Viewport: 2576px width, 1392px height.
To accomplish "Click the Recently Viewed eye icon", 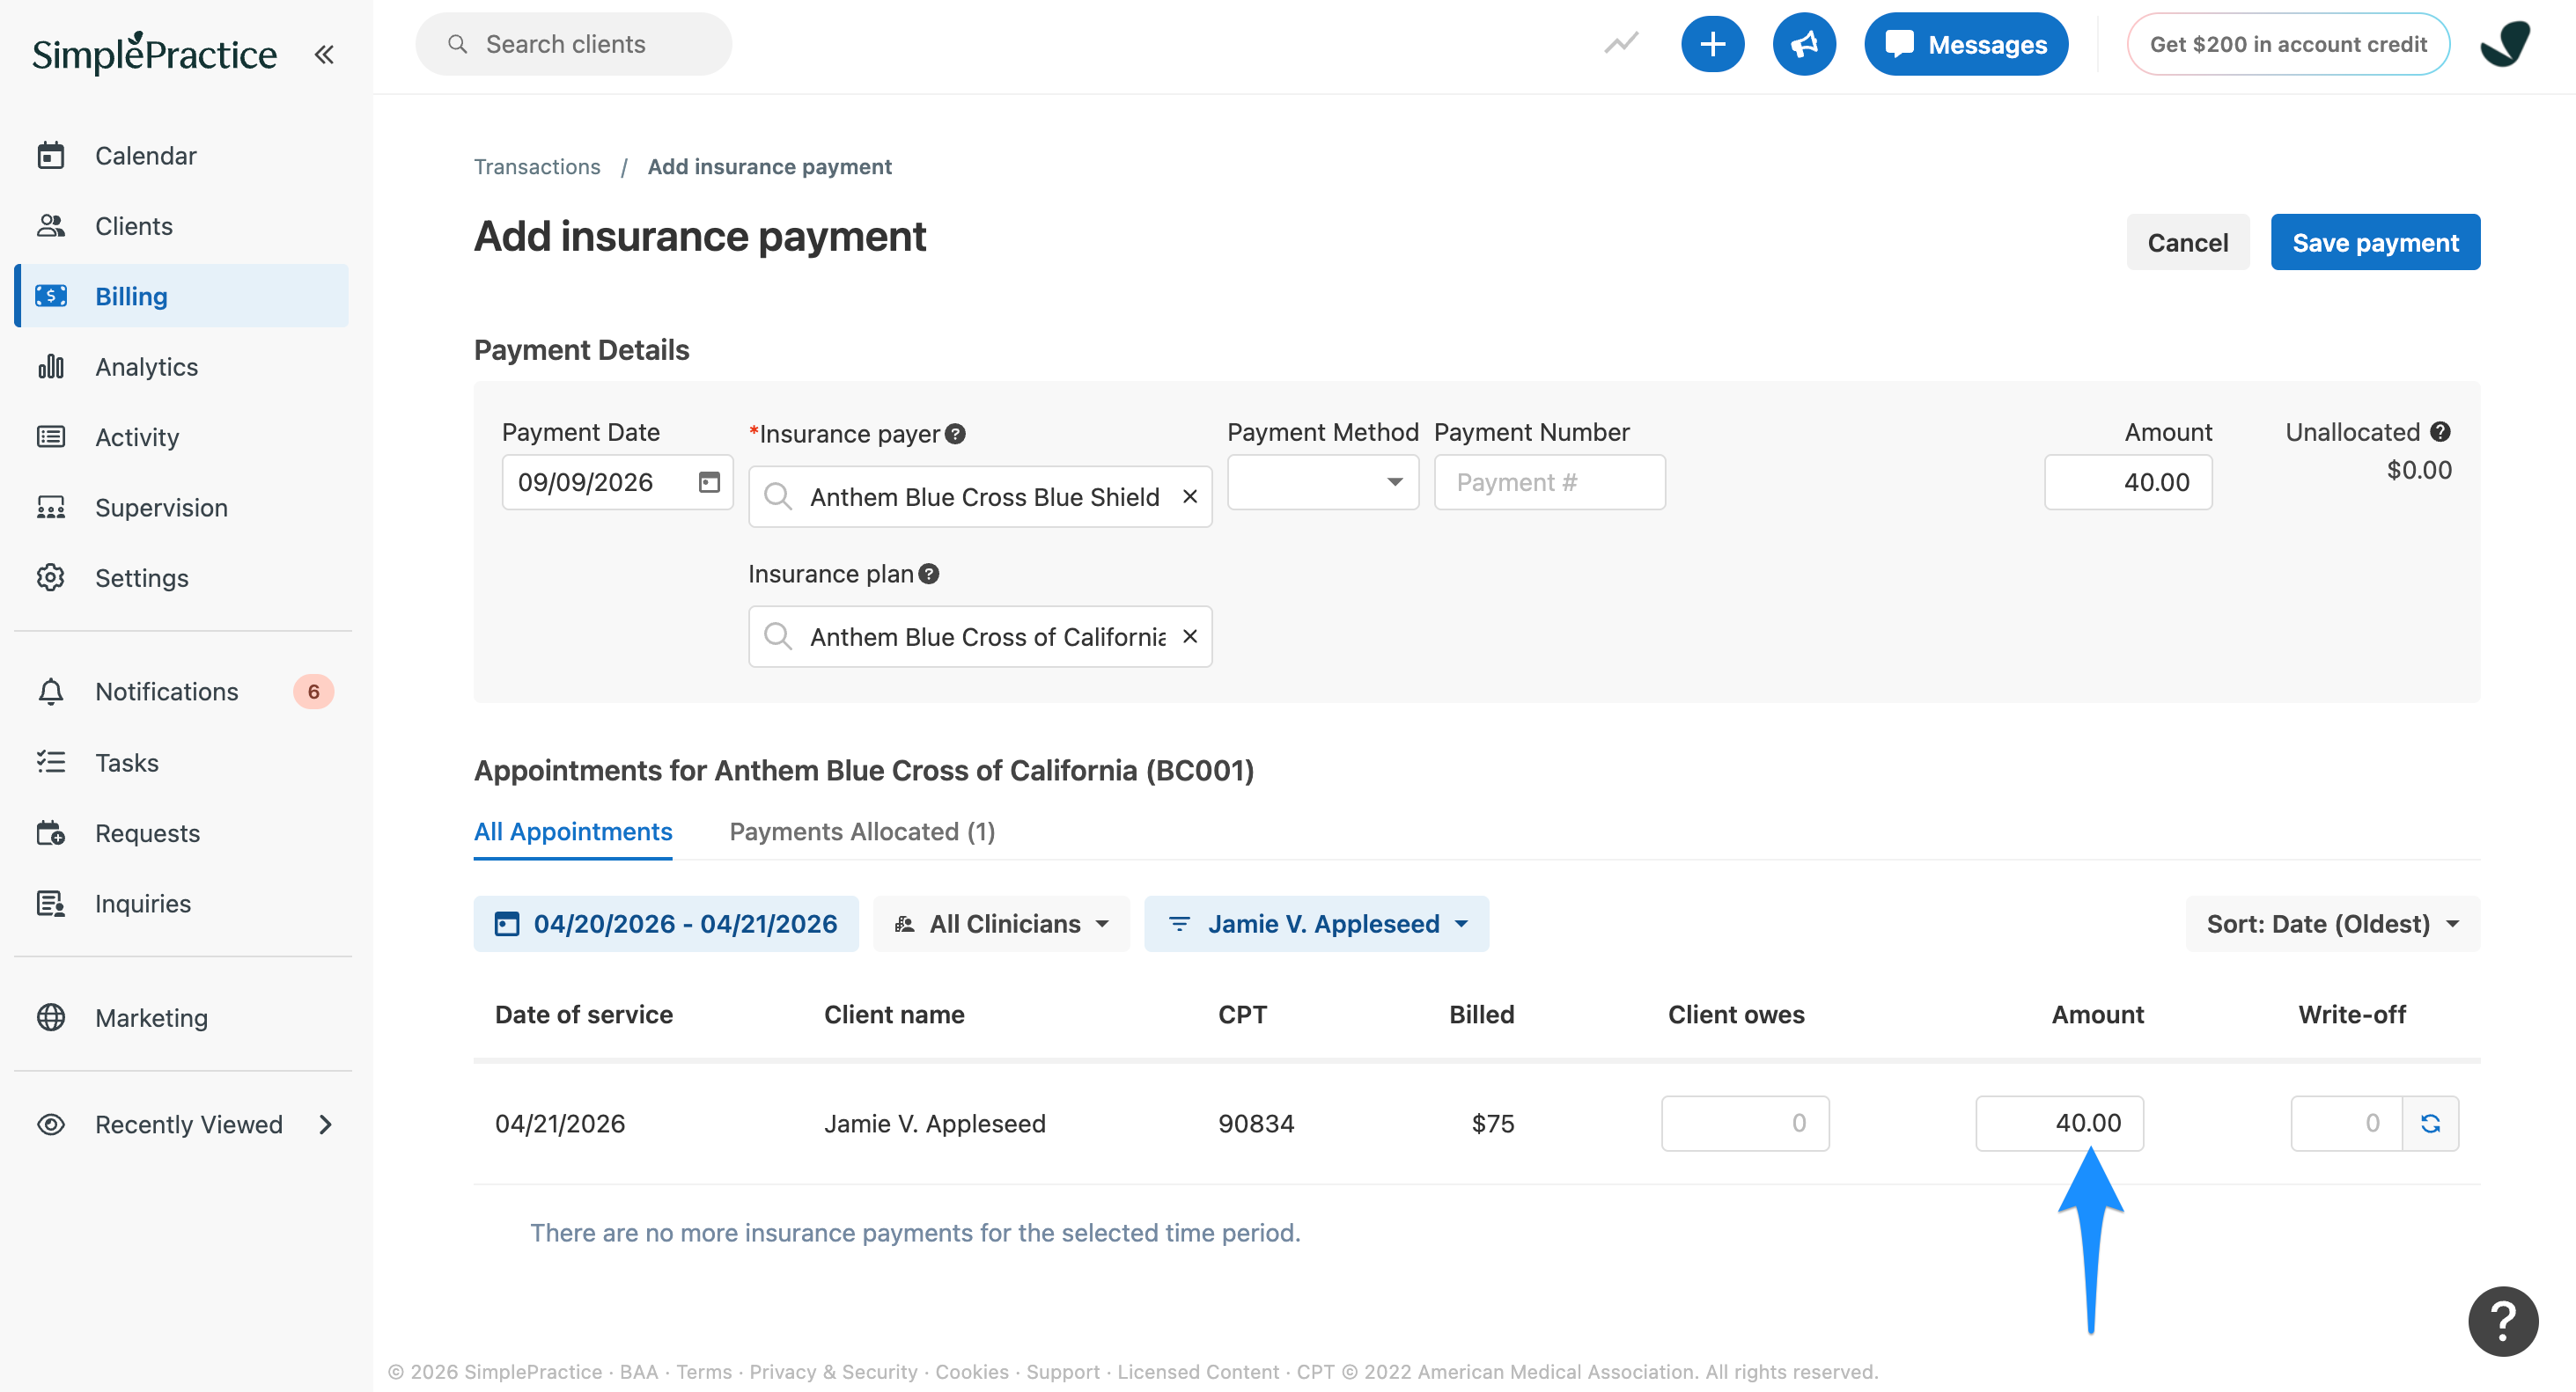I will click(51, 1125).
